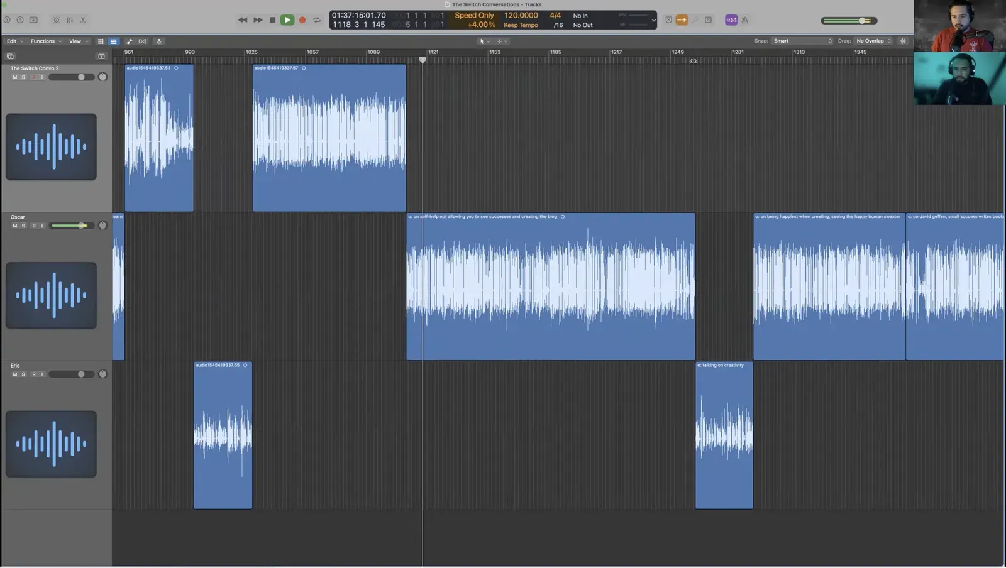
Task: Click the red Record button
Action: coord(302,20)
